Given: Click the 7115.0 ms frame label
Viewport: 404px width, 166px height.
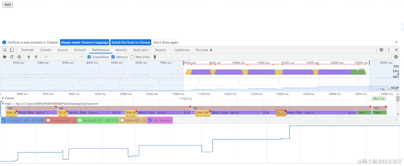Looking at the screenshot, I should coord(186,98).
